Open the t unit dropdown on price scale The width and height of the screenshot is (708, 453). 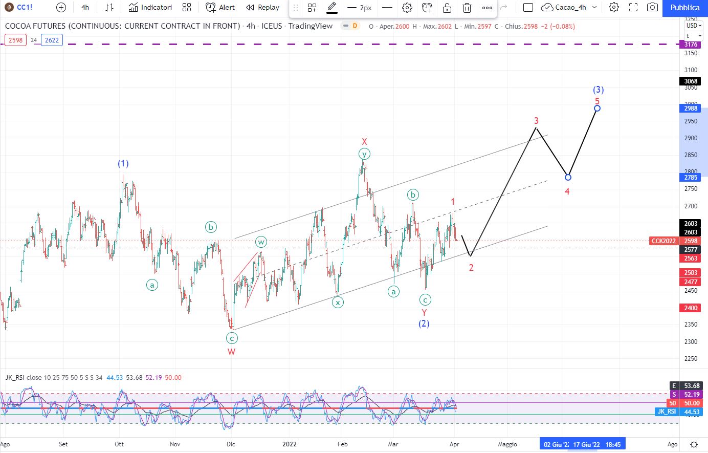tap(694, 36)
